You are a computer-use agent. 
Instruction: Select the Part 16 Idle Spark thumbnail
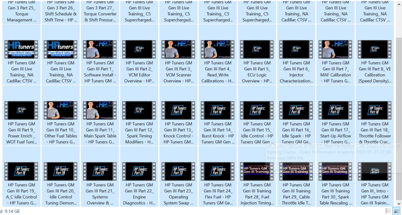296,110
